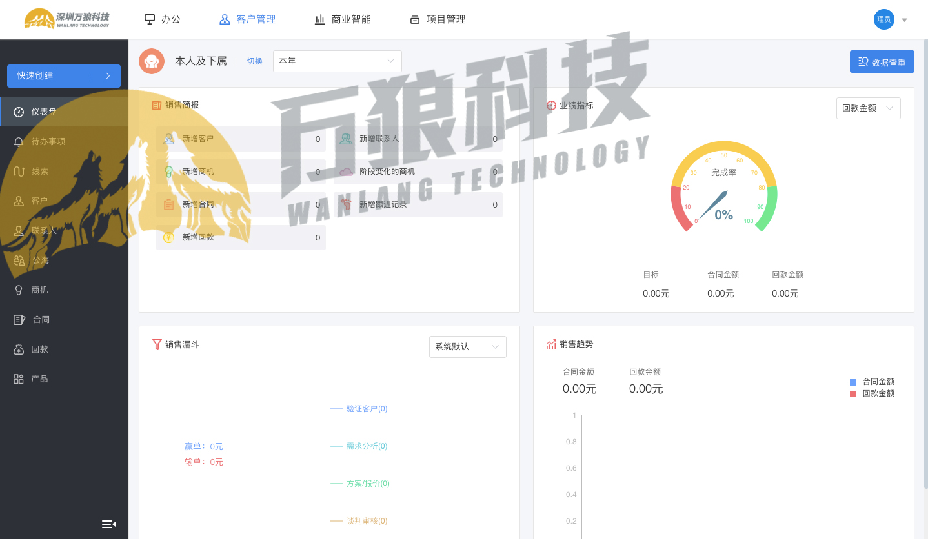Click the 数据查重 button
928x539 pixels.
[x=882, y=62]
